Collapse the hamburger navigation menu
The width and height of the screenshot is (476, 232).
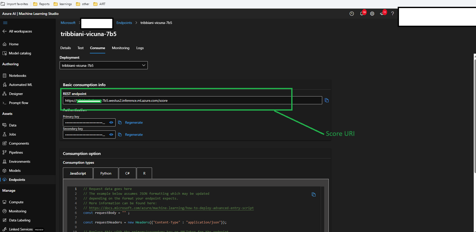coord(5,23)
